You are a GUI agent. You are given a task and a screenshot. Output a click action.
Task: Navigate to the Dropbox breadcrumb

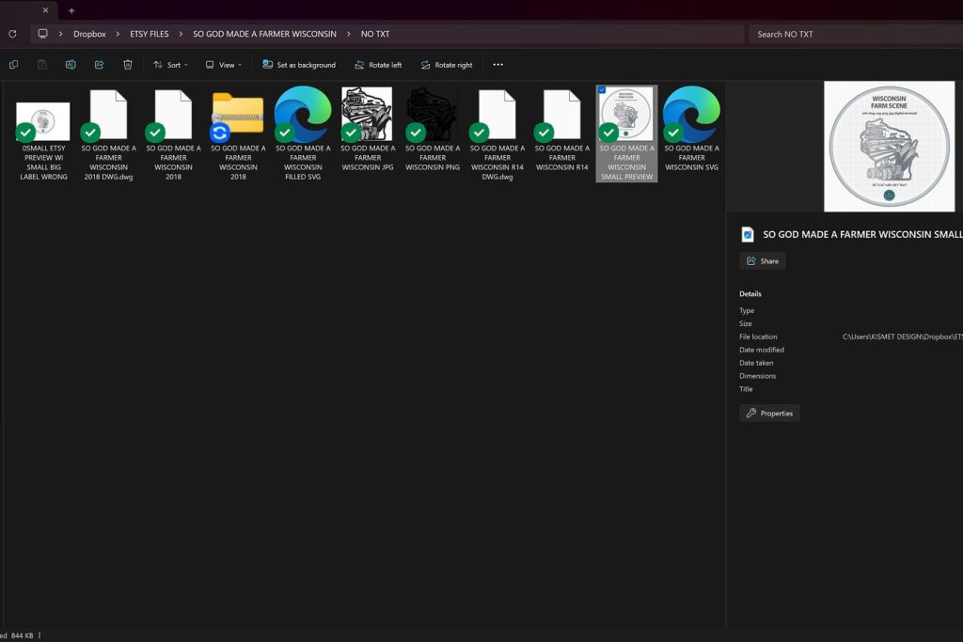[x=89, y=34]
